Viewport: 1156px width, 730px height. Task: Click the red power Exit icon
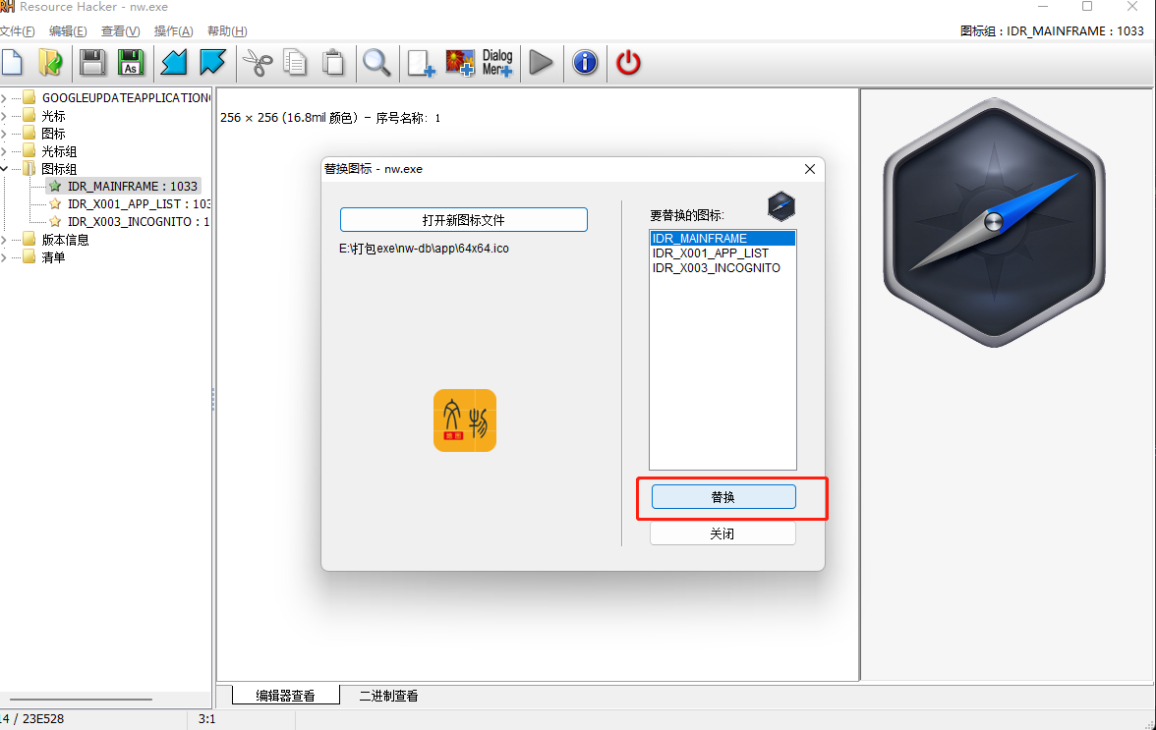pos(628,63)
